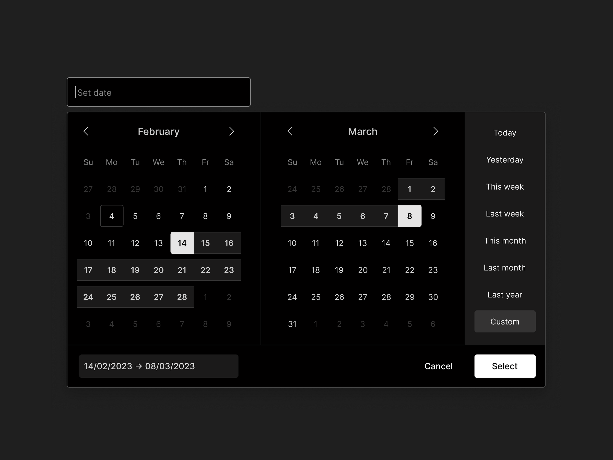Pick dimmed April 6 in March grid

[x=433, y=324]
